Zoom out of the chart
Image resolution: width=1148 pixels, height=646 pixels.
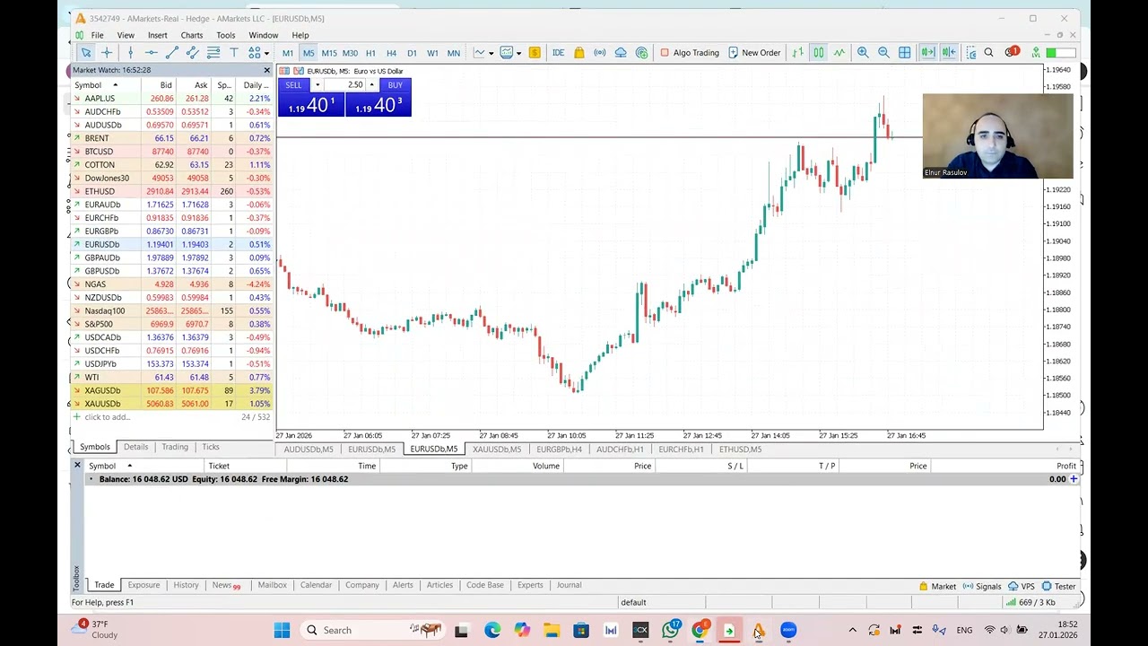[x=883, y=53]
